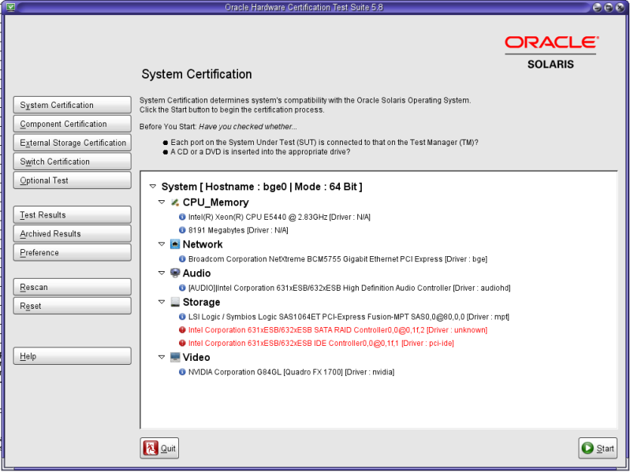Select the Audio category label
The width and height of the screenshot is (630, 472).
196,273
